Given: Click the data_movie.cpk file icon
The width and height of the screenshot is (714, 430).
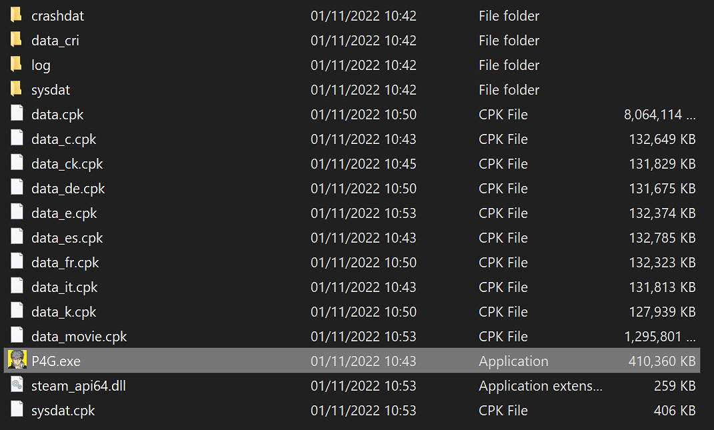Looking at the screenshot, I should 17,336.
